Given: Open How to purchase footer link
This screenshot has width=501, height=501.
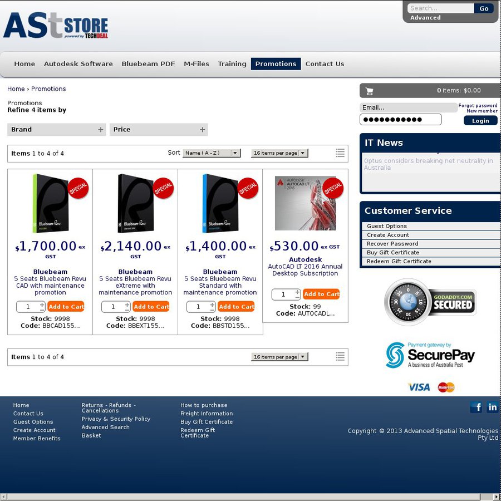Looking at the screenshot, I should tap(204, 405).
